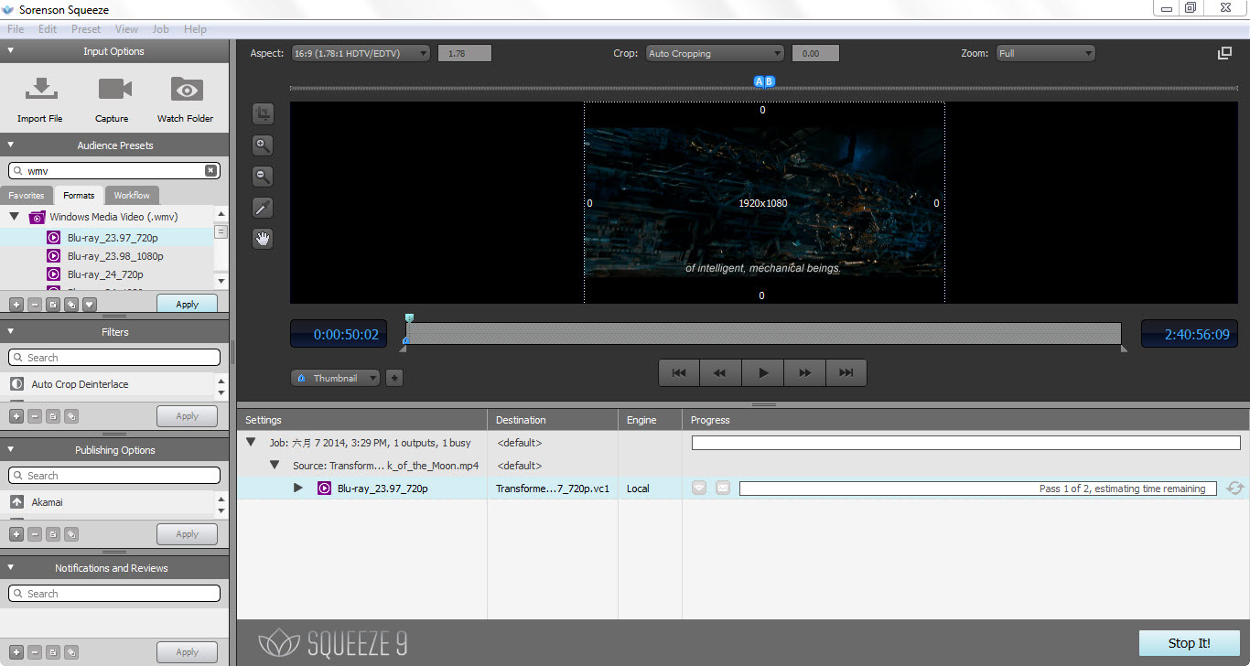Click the Akamai publishing icon
This screenshot has height=666, width=1250.
coord(16,502)
